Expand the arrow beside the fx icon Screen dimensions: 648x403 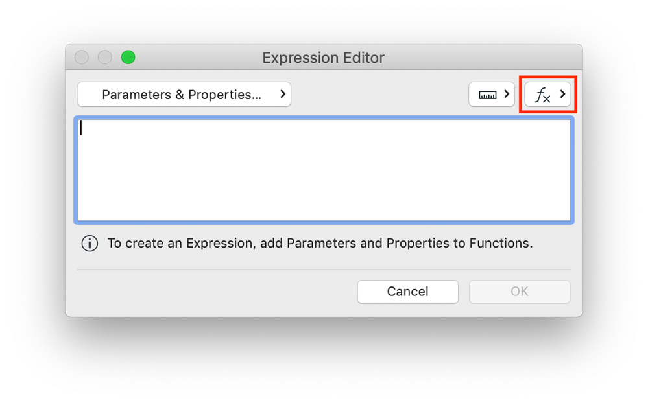[x=563, y=95]
